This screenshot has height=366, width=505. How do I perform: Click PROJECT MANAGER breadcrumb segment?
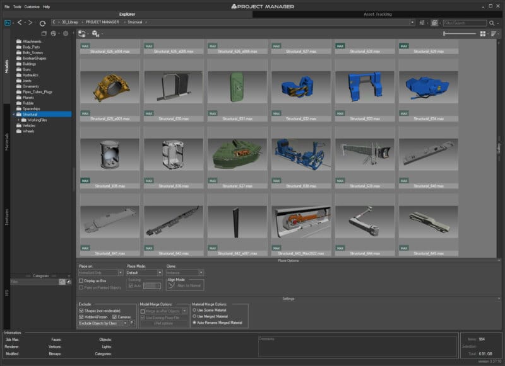(102, 22)
